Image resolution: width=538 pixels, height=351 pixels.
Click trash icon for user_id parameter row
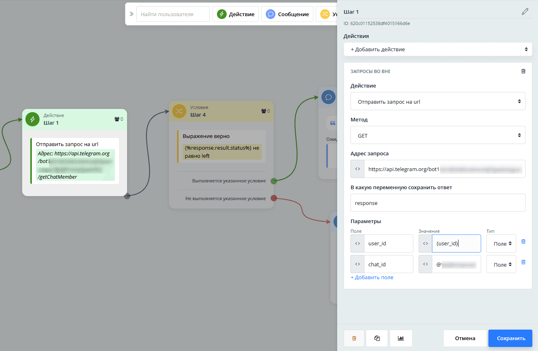tap(523, 242)
